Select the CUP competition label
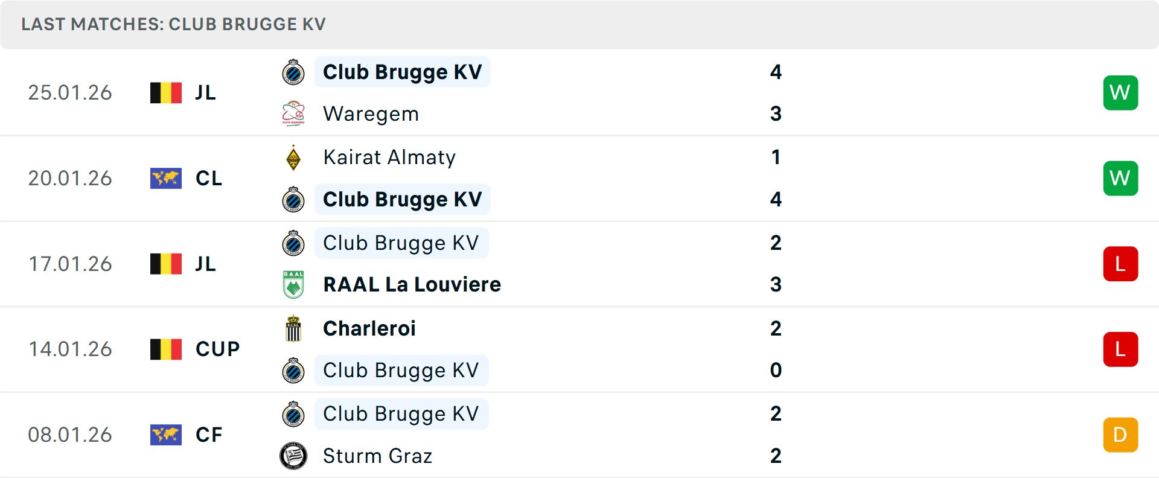1159x478 pixels. [x=216, y=349]
